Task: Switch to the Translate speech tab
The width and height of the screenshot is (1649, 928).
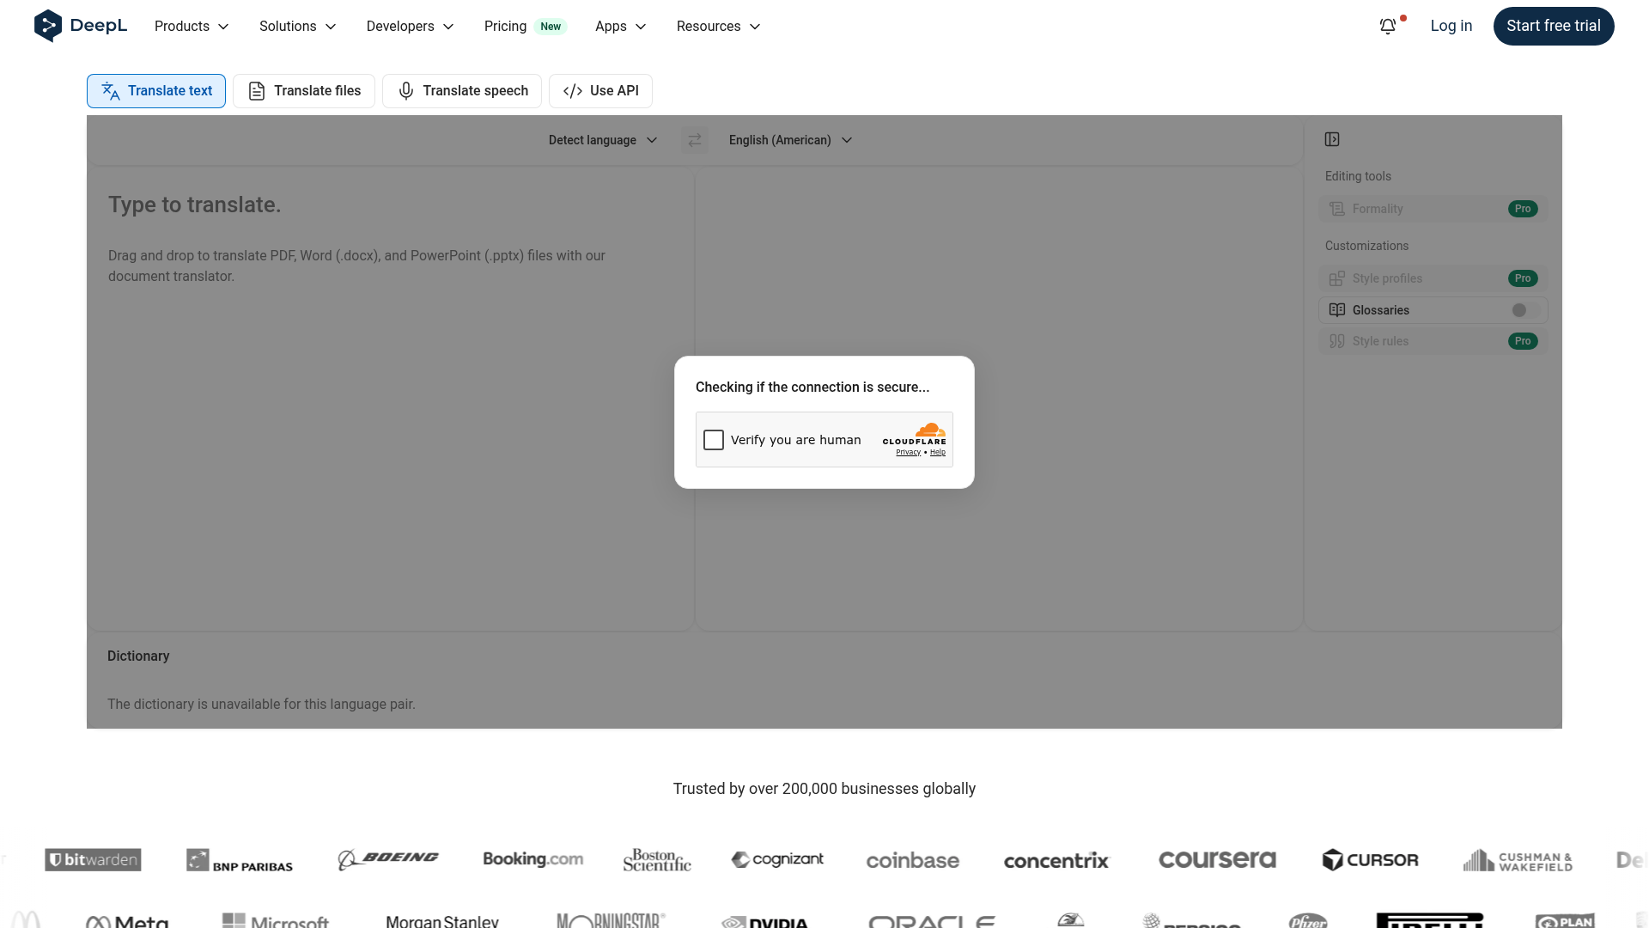Action: (x=462, y=91)
